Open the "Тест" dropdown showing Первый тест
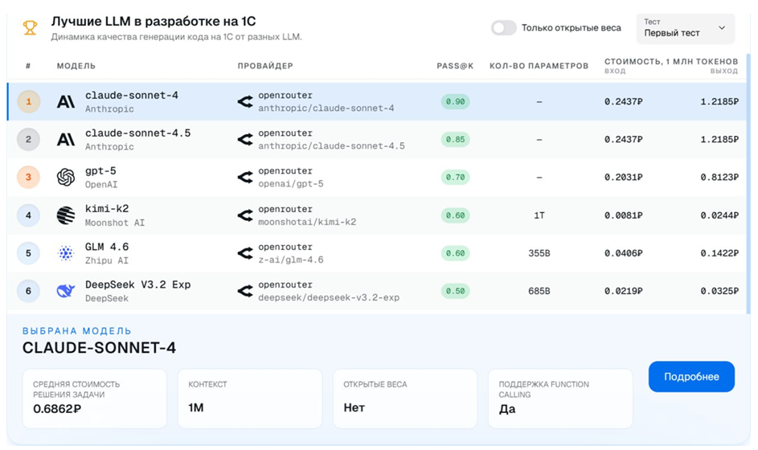This screenshot has width=758, height=450. 685,28
